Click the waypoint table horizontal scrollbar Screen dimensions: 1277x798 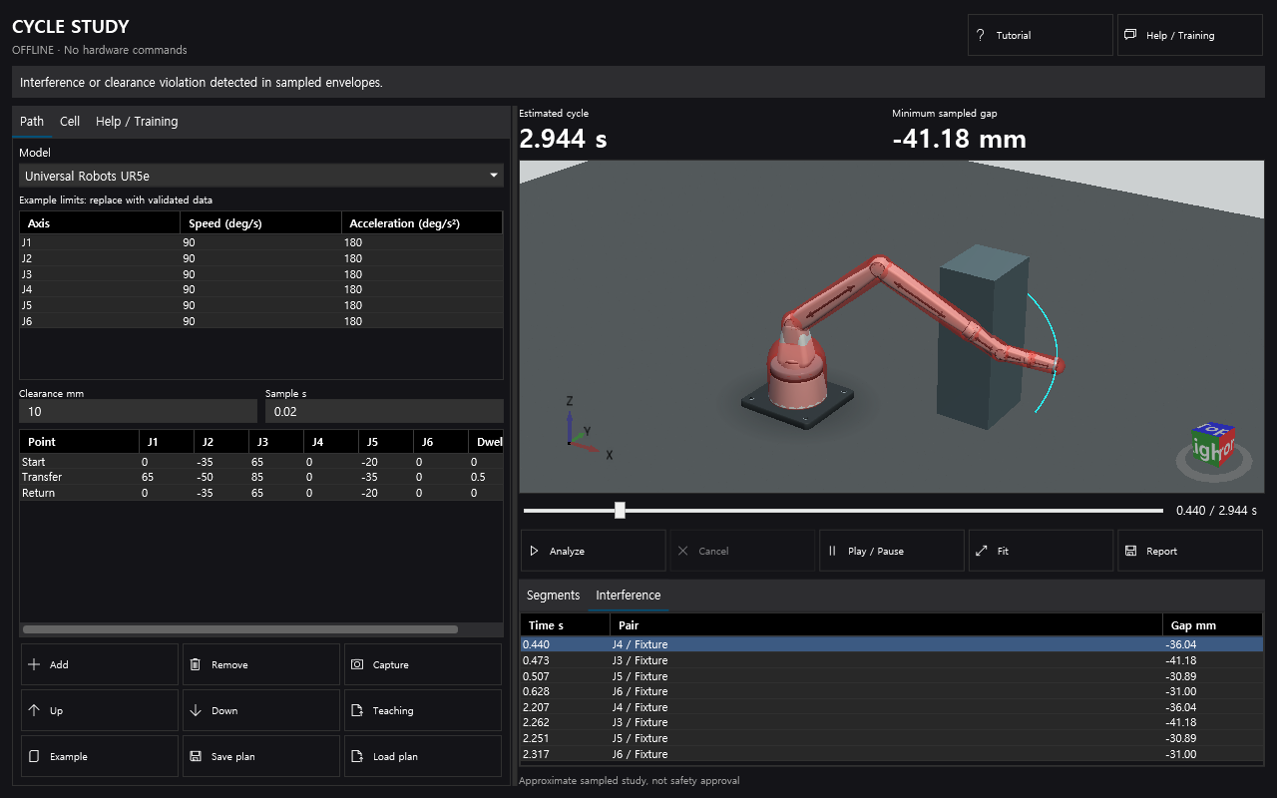coord(240,629)
